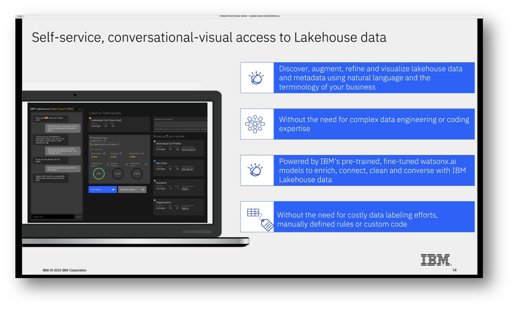The image size is (514, 309).
Task: Click the slide title 'Self-service, conversational-visual access'
Action: pyautogui.click(x=209, y=37)
